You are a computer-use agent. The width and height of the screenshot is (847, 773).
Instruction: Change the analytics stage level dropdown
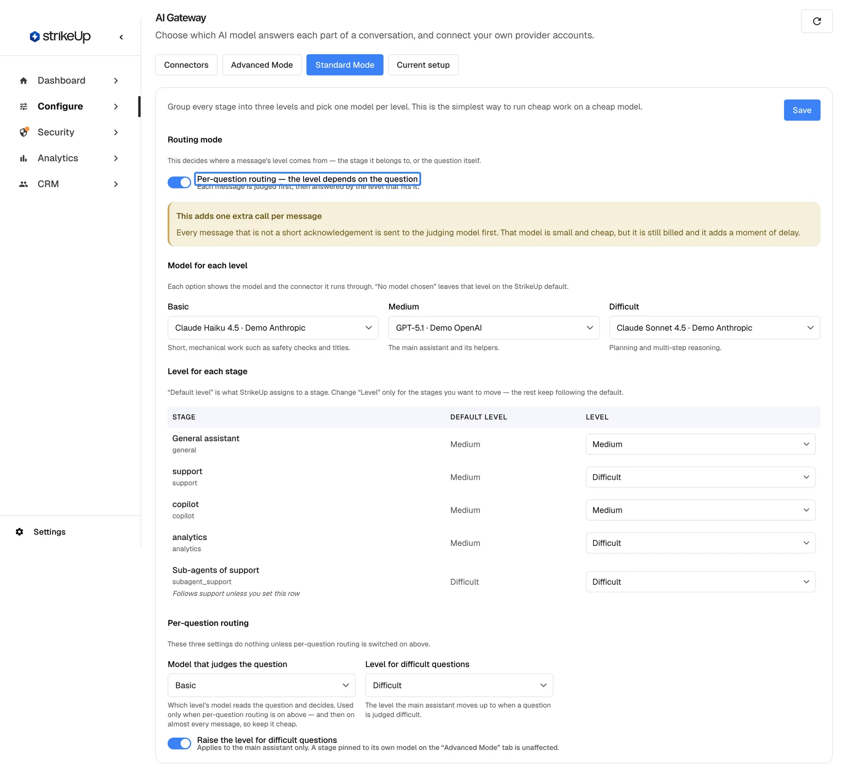coord(700,543)
